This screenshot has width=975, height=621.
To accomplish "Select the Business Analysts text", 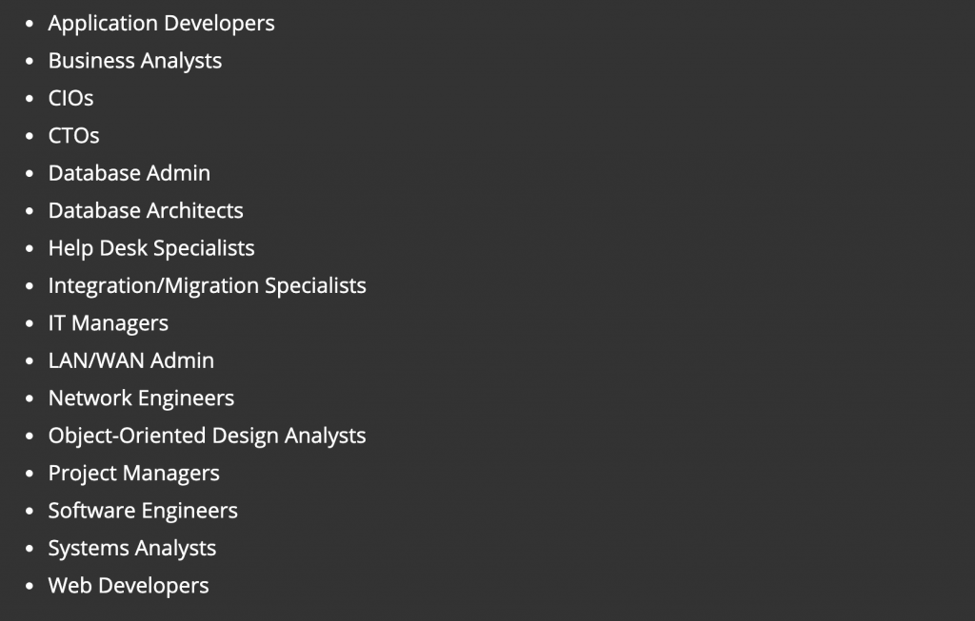I will (x=134, y=61).
